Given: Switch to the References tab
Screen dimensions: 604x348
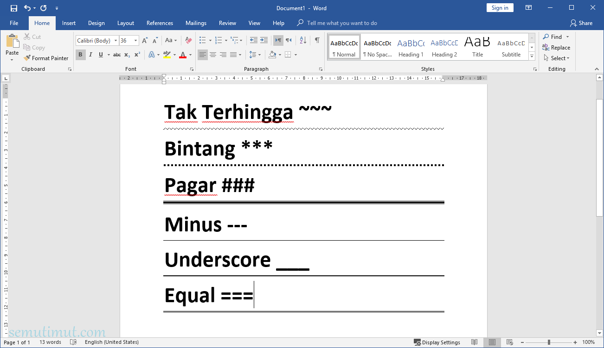Looking at the screenshot, I should 160,23.
